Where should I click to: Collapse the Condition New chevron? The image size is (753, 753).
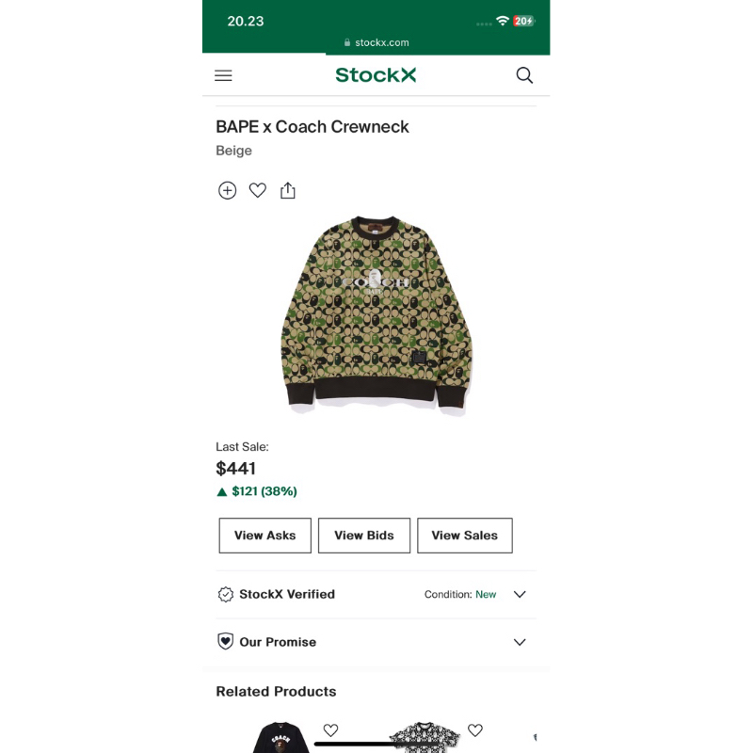click(x=520, y=594)
